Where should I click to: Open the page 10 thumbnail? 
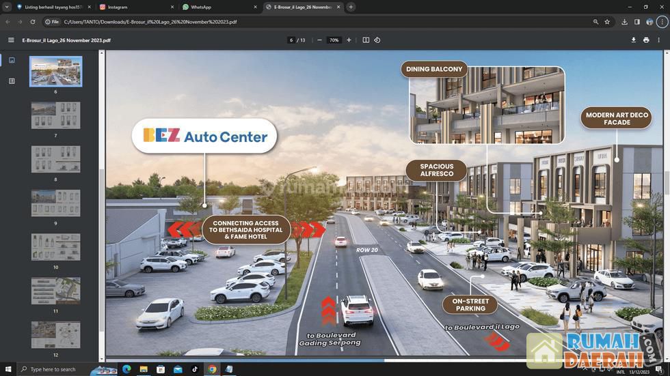(55, 247)
